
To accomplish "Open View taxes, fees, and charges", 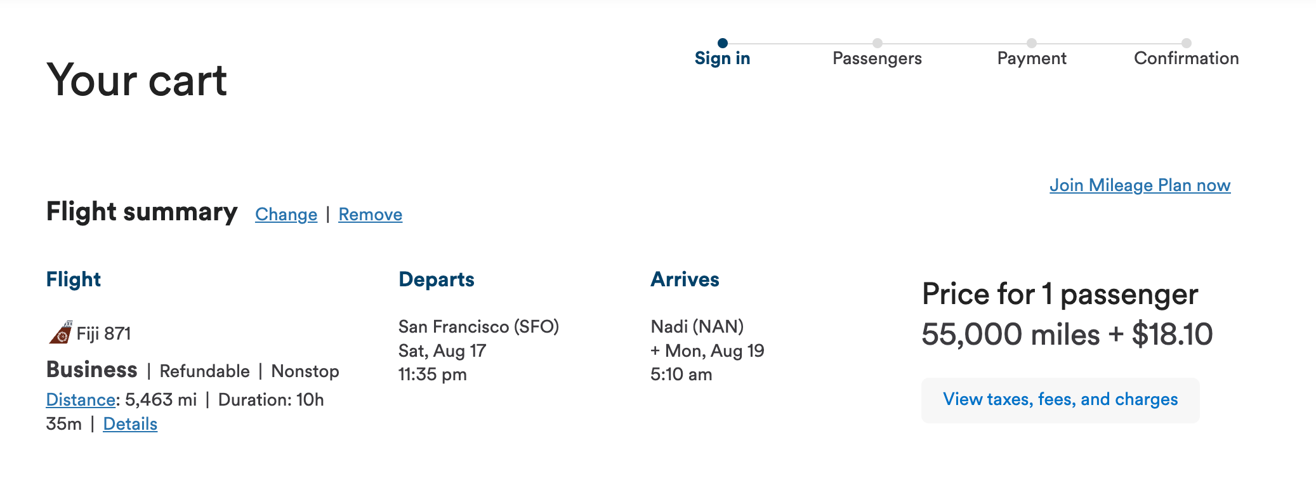I will pos(1060,399).
